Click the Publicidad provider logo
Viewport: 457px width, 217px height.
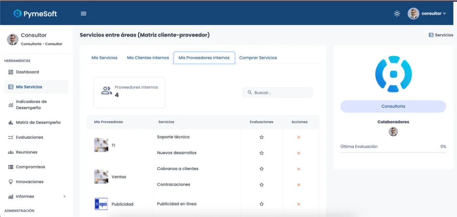(101, 204)
